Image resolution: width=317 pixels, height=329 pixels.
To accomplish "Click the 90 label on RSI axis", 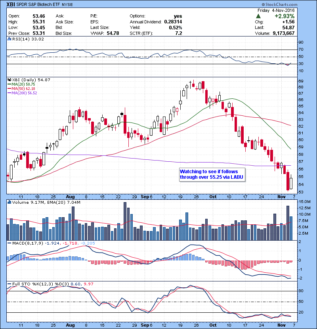I will click(301, 42).
